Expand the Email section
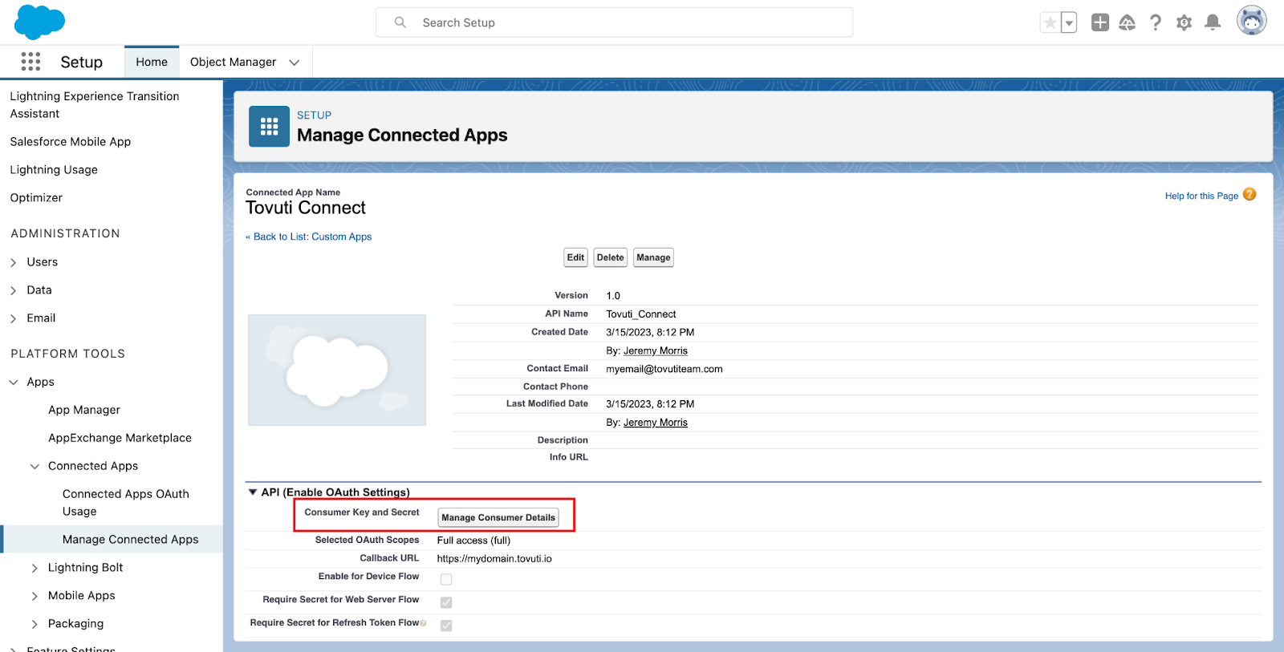The width and height of the screenshot is (1284, 652). click(13, 318)
